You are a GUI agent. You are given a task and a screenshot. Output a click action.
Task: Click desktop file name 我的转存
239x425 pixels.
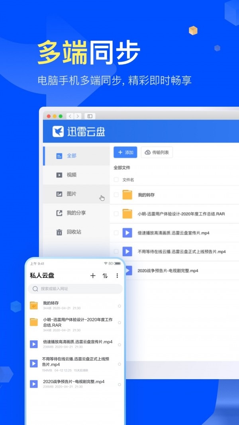pos(146,195)
